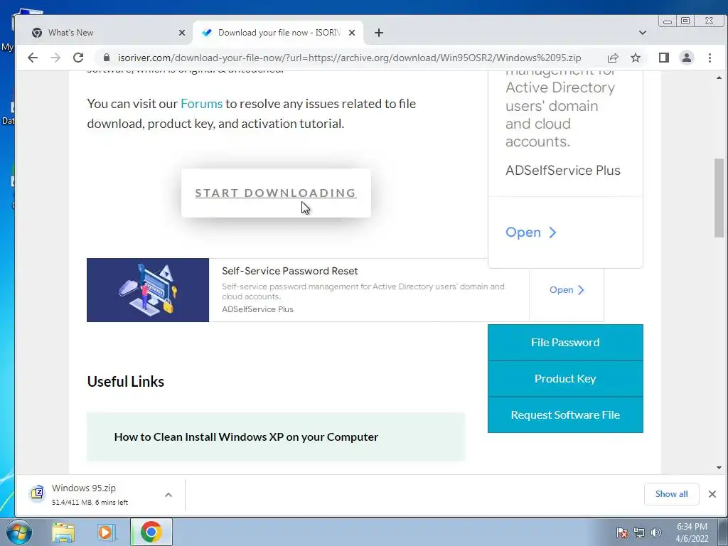Screen dimensions: 728x546
Task: Click START DOWNLOADING
Action: [276, 193]
